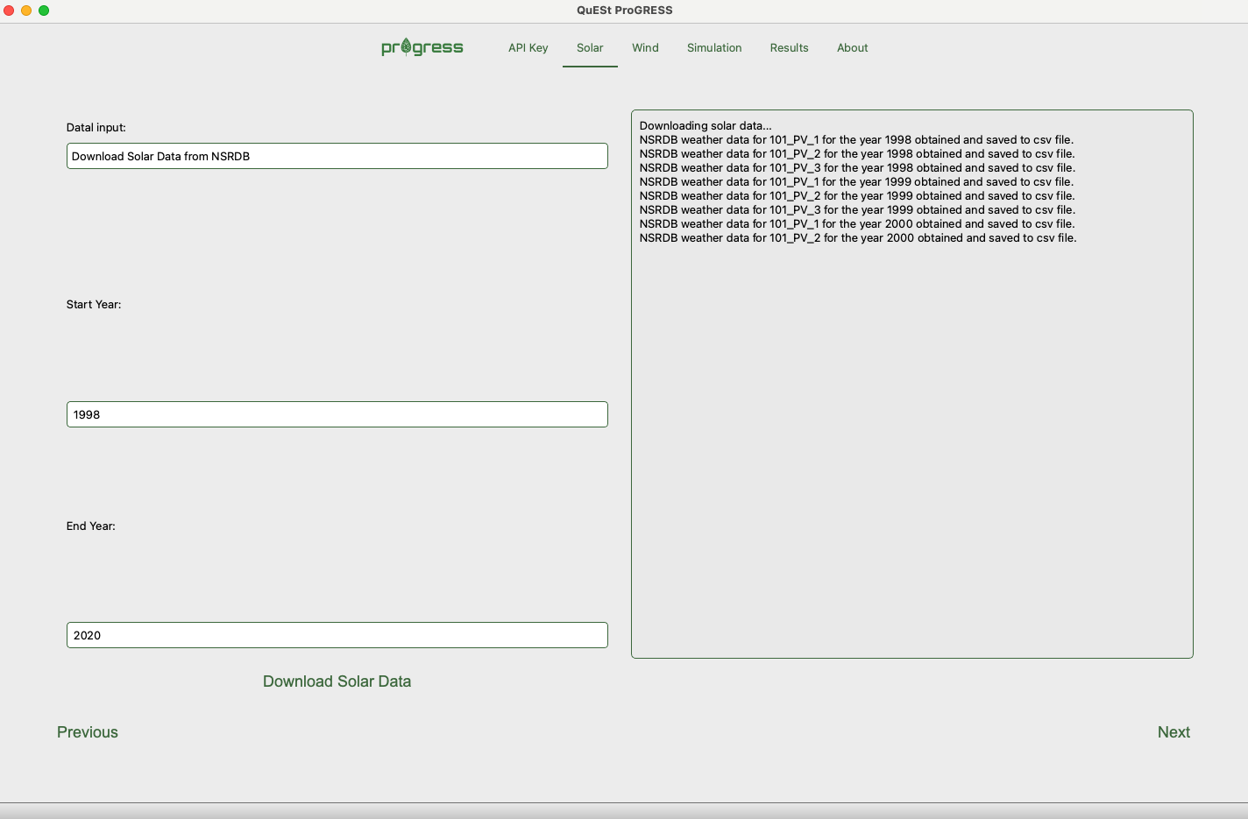Image resolution: width=1248 pixels, height=819 pixels.
Task: Select the Solar tab
Action: [x=590, y=48]
